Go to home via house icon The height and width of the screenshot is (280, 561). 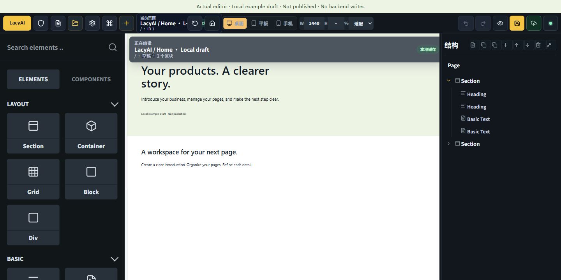coord(212,23)
